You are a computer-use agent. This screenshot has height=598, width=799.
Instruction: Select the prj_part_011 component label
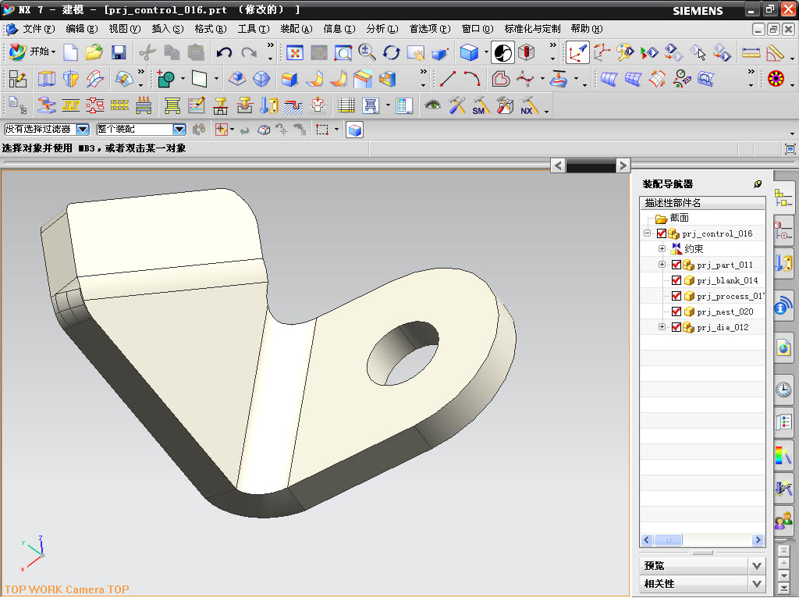(725, 265)
